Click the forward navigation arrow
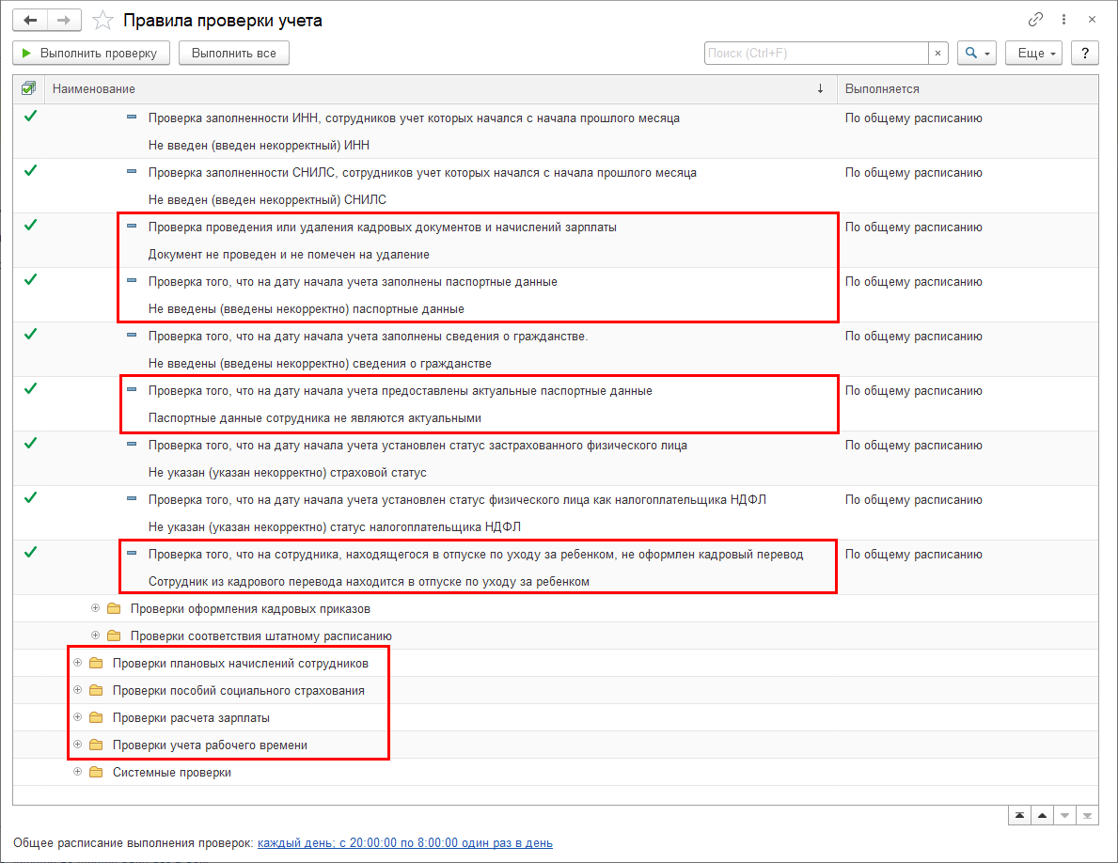 [63, 20]
